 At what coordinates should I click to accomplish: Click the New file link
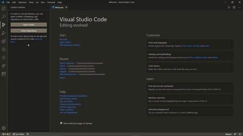coord(63,39)
